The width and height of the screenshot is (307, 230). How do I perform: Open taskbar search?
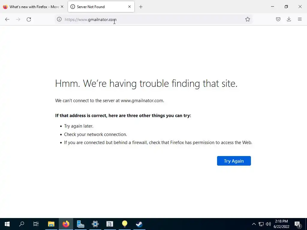click(x=22, y=224)
